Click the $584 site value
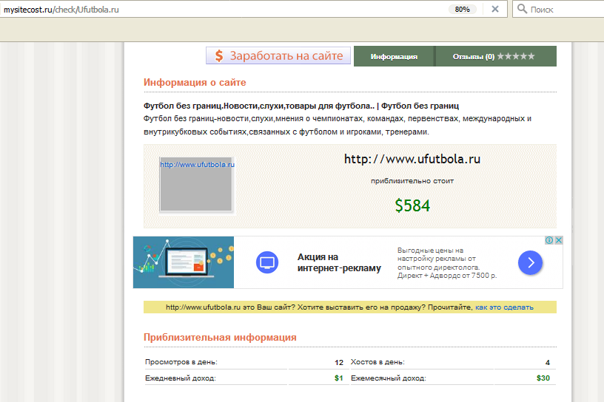This screenshot has width=604, height=402. pos(412,205)
